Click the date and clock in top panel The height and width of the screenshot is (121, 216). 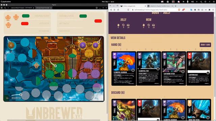(108, 2)
